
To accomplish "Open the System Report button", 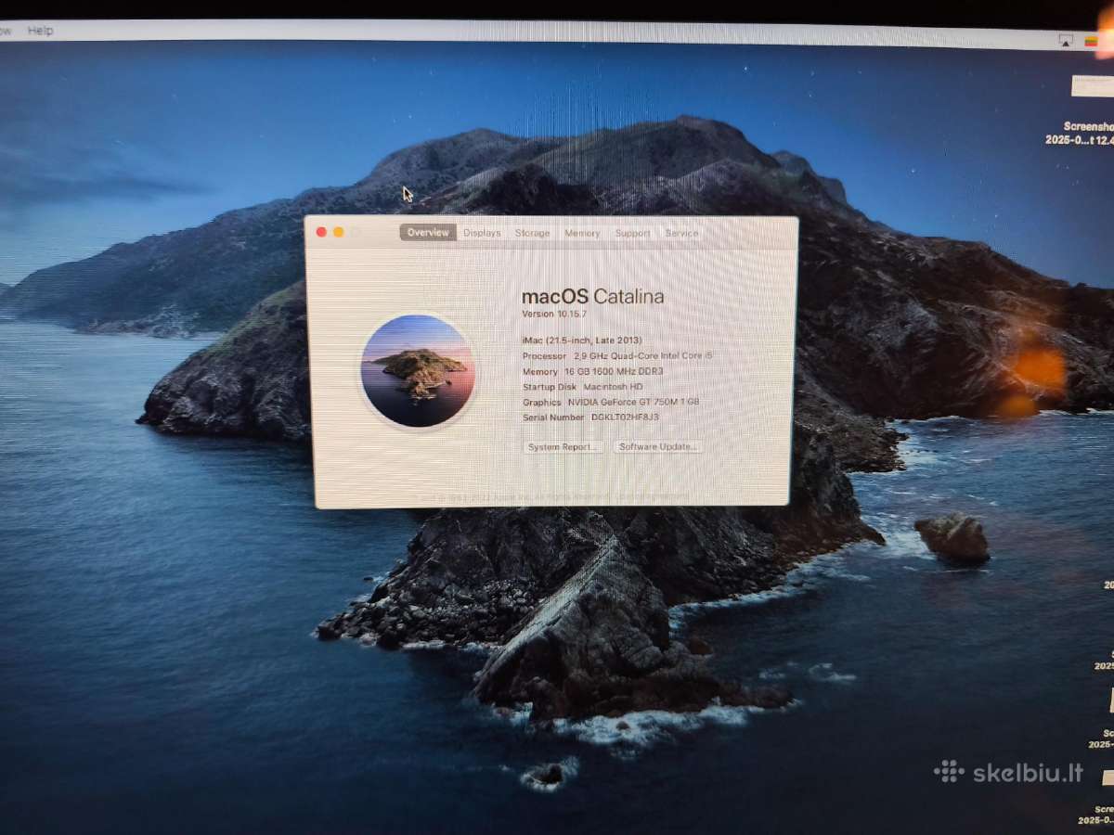I will click(x=563, y=446).
